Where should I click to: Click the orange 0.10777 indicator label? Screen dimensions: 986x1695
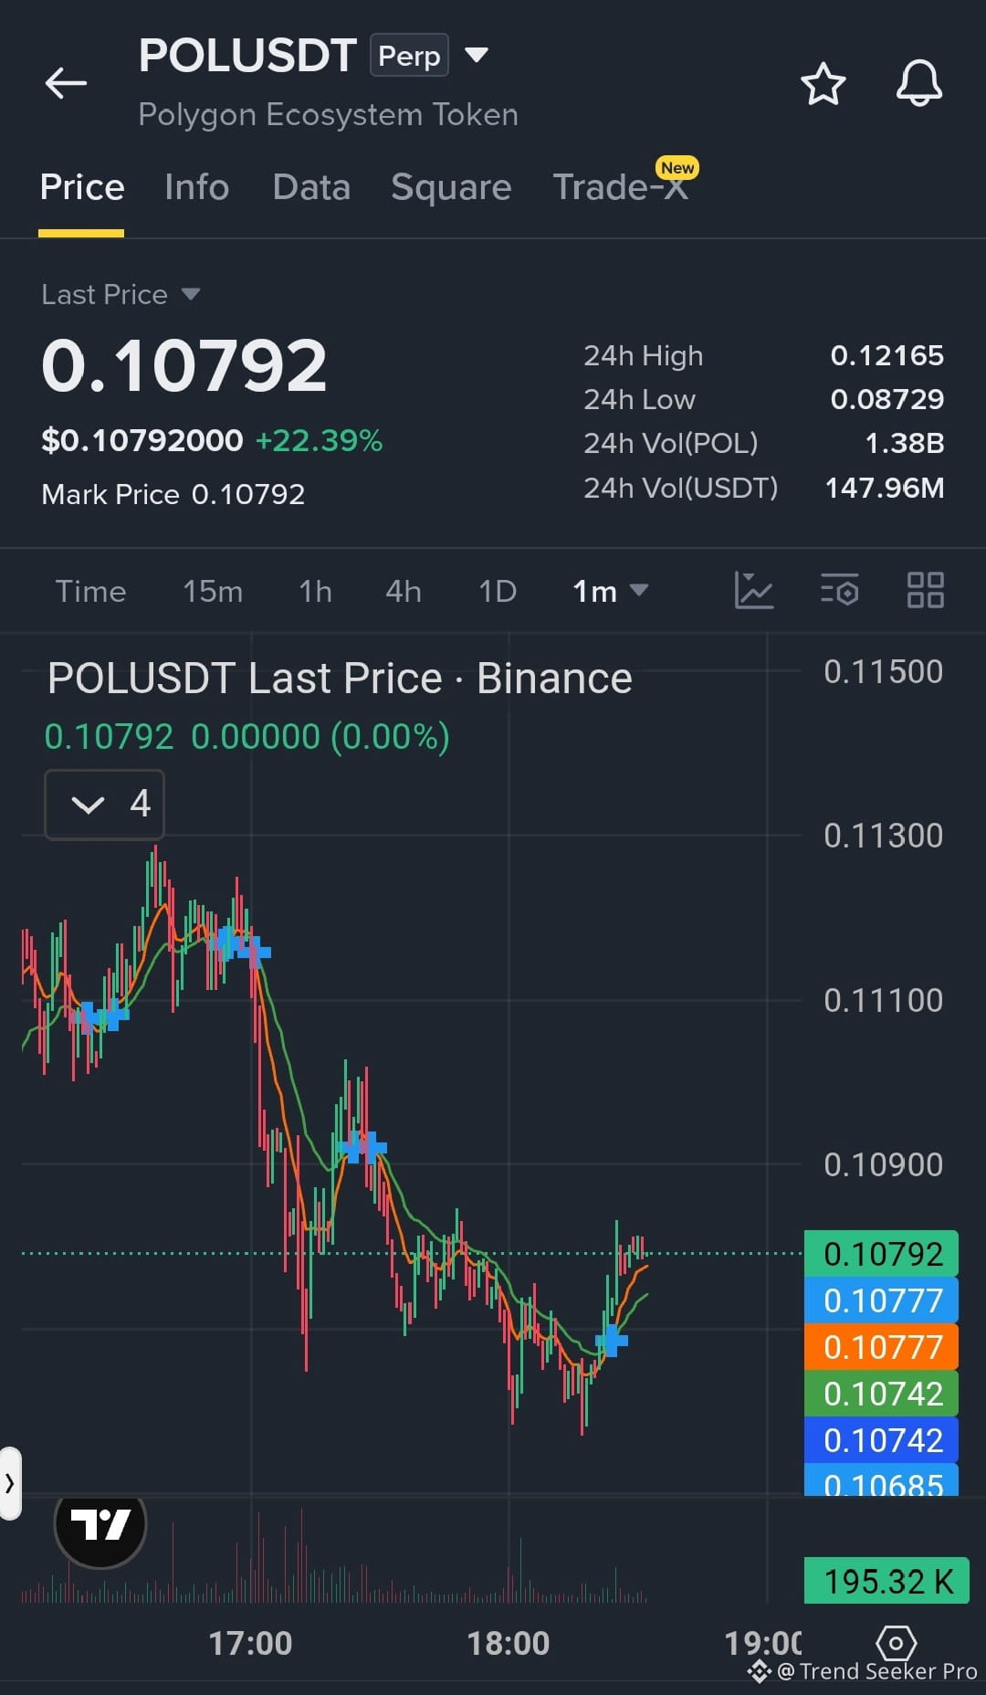click(881, 1347)
